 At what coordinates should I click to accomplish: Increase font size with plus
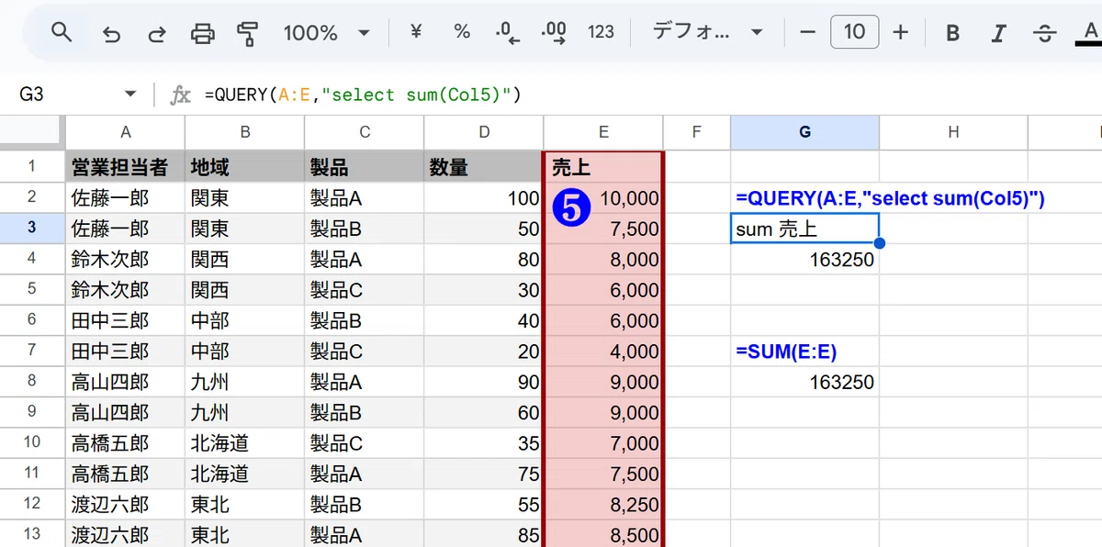tap(901, 33)
